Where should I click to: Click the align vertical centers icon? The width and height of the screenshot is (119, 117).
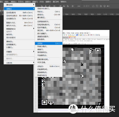(x=64, y=6)
